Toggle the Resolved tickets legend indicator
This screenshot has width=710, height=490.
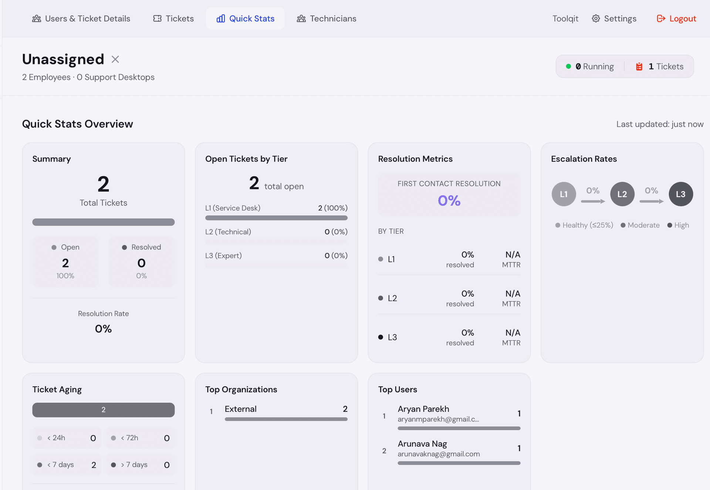tap(124, 247)
